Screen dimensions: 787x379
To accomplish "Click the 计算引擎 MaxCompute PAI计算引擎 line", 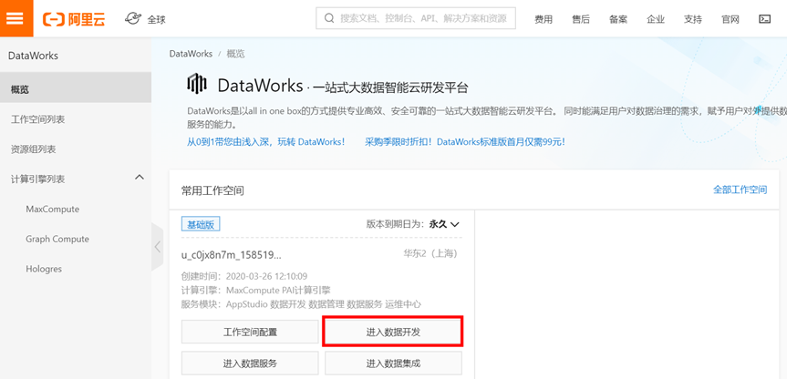I will [x=256, y=291].
